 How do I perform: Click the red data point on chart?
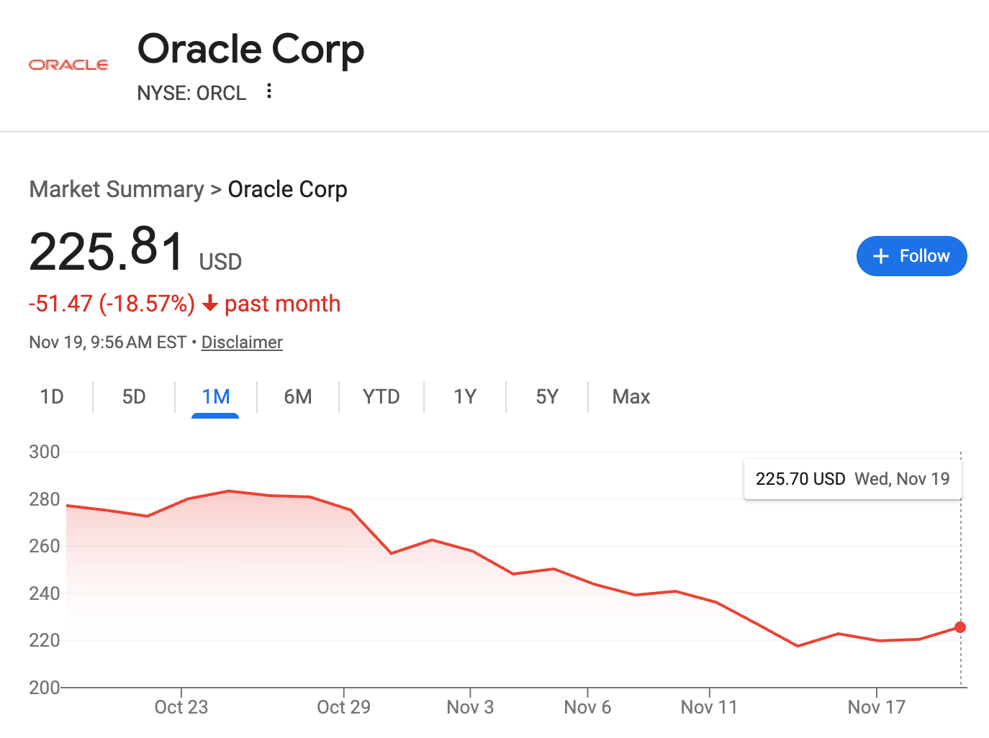point(960,627)
